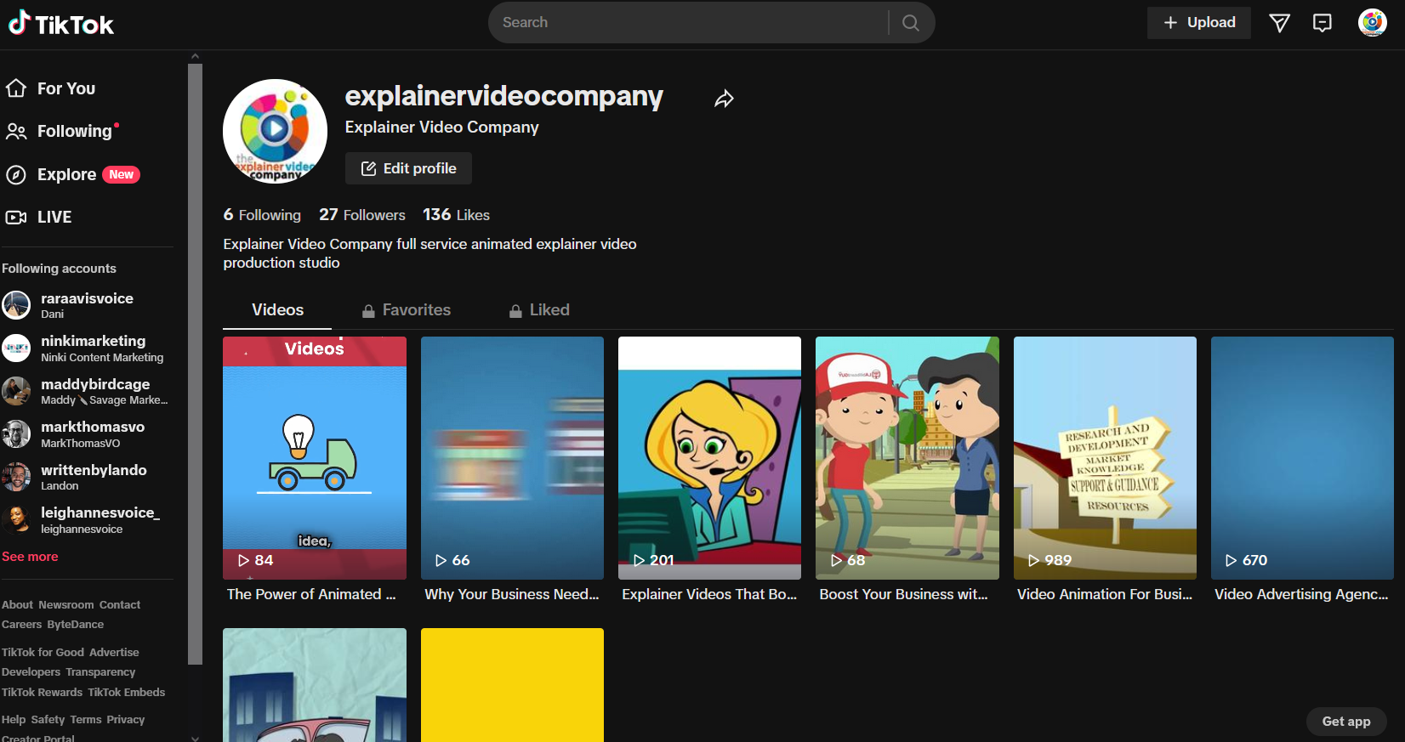The image size is (1405, 742).
Task: Click the Careers footer link
Action: 21,625
